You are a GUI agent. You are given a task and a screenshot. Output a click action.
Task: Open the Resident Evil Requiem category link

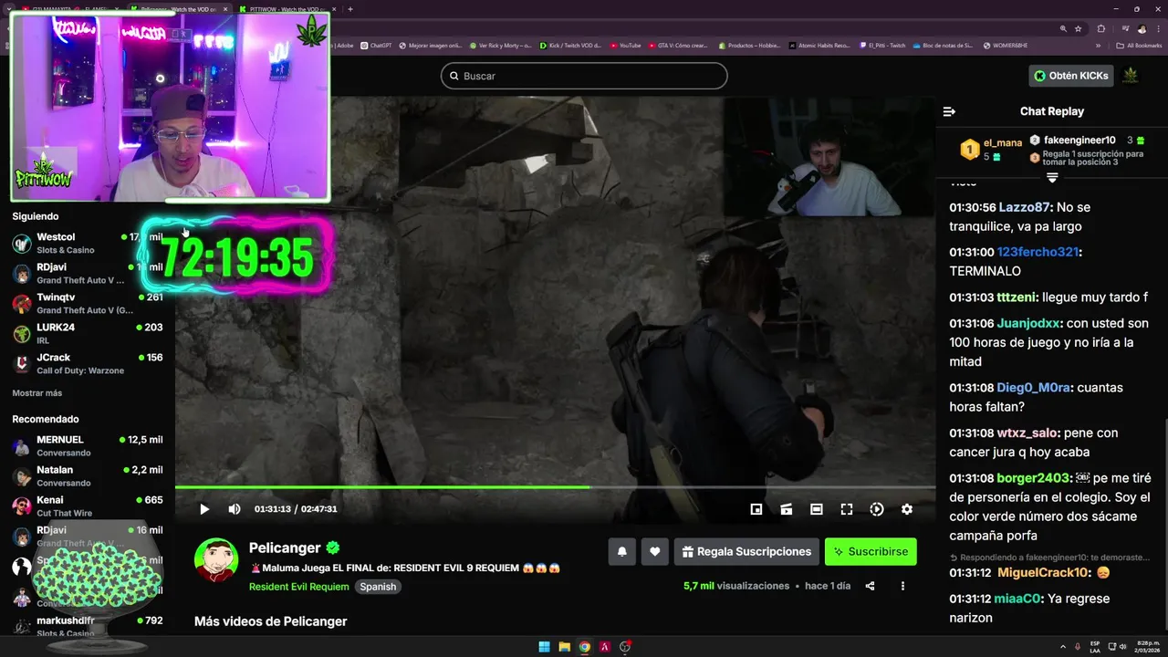point(299,587)
